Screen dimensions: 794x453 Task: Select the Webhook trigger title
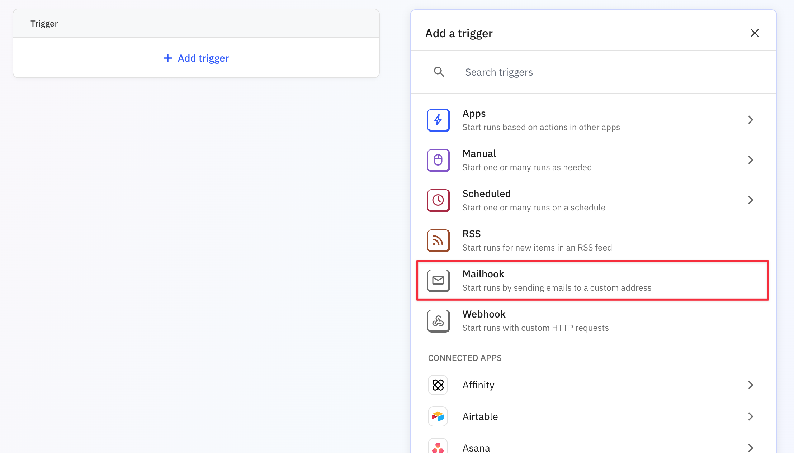pos(484,314)
